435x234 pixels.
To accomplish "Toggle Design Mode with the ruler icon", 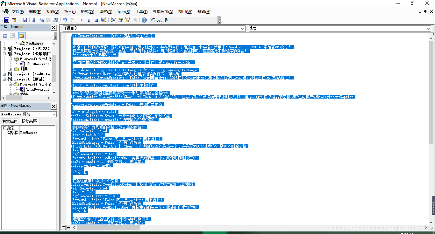I will (104, 20).
